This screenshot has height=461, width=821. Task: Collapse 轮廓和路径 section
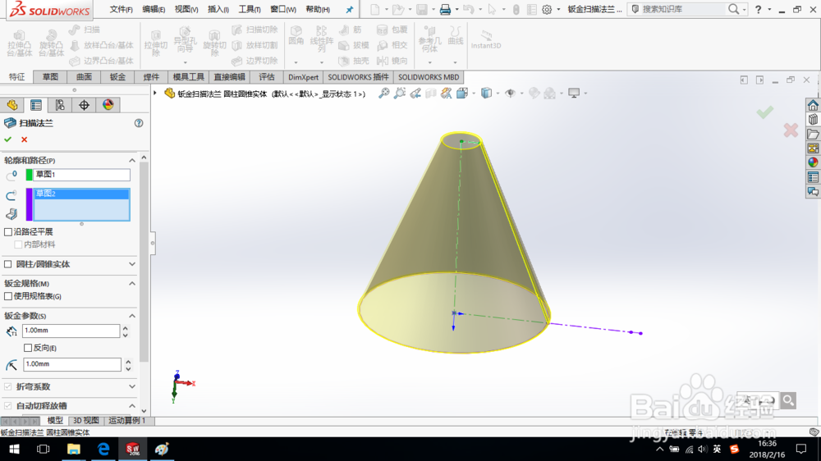(132, 160)
